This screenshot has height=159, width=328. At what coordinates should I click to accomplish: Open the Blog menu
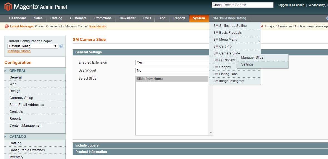[x=162, y=18]
